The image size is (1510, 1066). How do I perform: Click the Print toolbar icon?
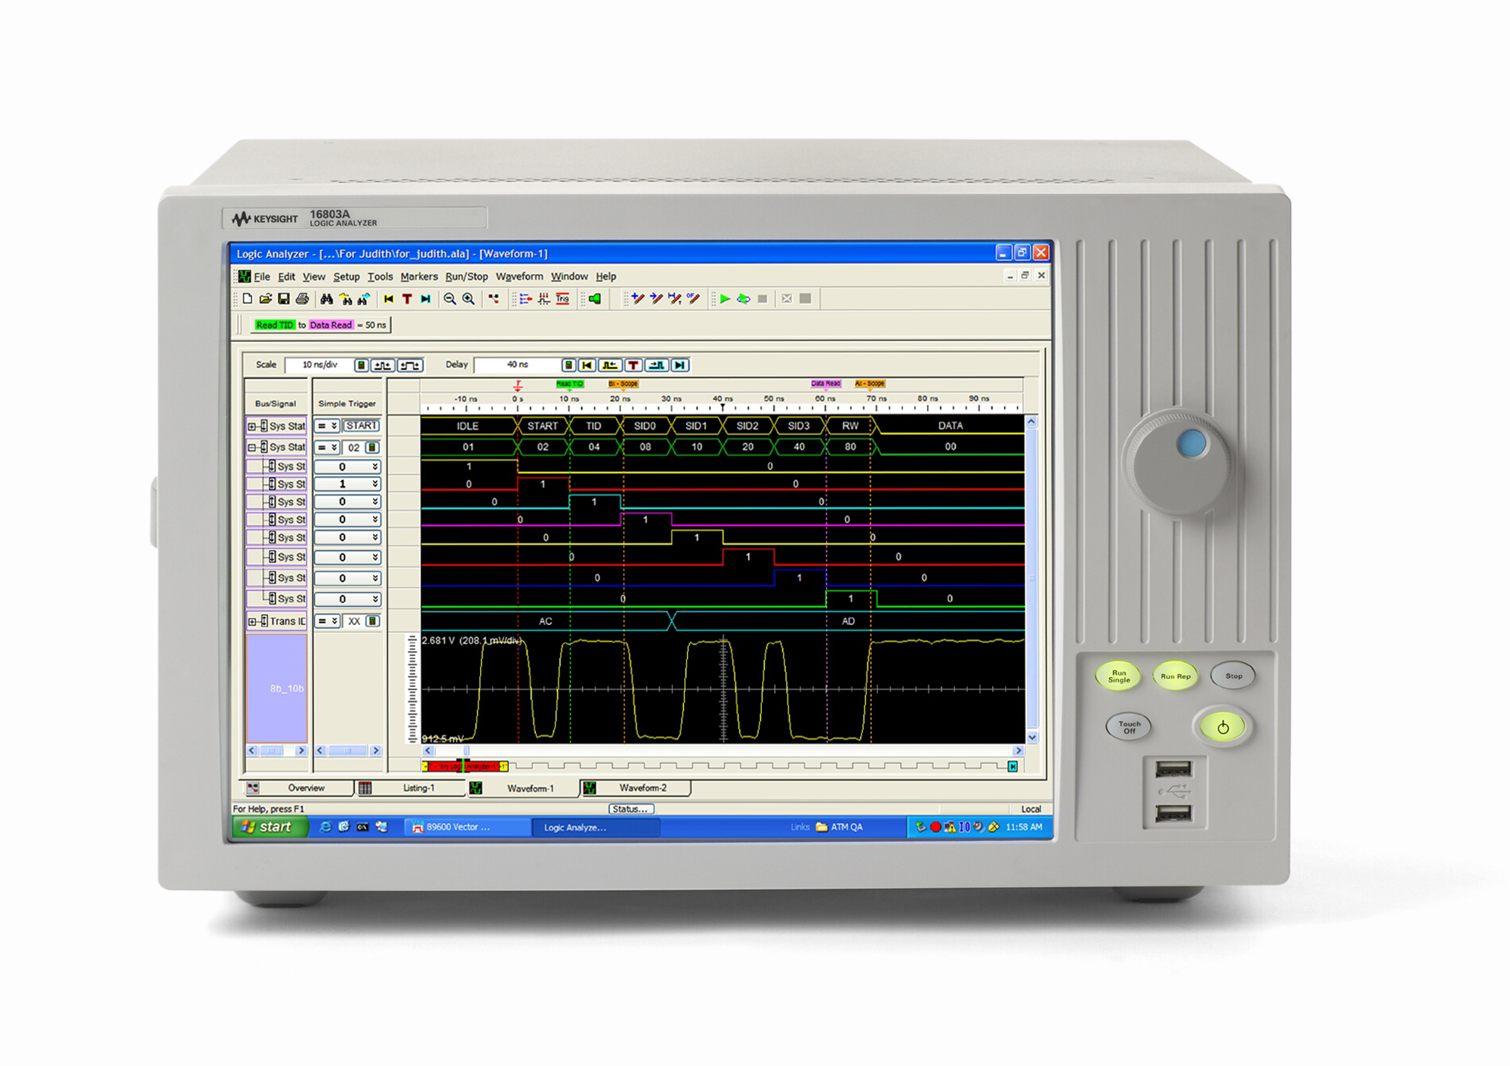click(x=302, y=299)
